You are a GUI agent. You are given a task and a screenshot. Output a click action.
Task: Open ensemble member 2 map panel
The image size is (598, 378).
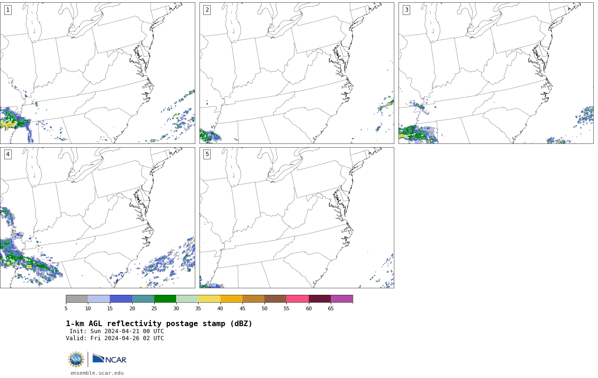click(297, 73)
